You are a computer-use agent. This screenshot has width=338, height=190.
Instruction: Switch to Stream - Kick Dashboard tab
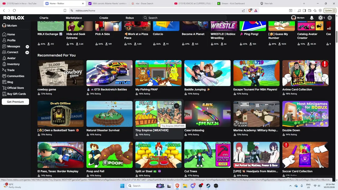point(237,3)
